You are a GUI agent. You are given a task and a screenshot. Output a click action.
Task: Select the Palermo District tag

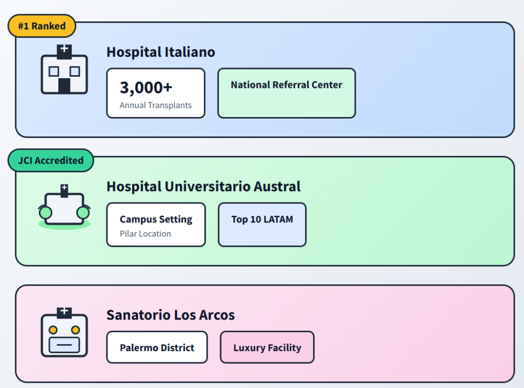tap(157, 348)
